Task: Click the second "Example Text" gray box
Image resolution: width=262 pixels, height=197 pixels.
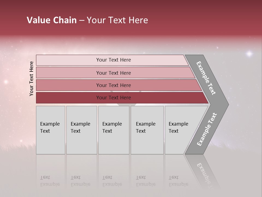Action: [81, 130]
